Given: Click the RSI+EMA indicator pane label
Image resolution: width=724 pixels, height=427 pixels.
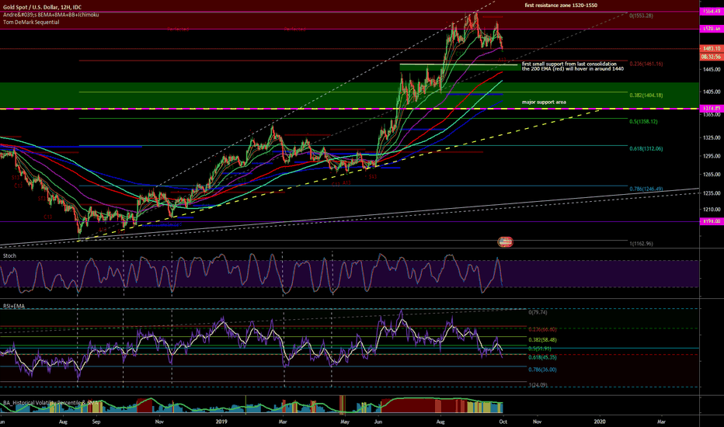Looking at the screenshot, I should click(x=14, y=306).
